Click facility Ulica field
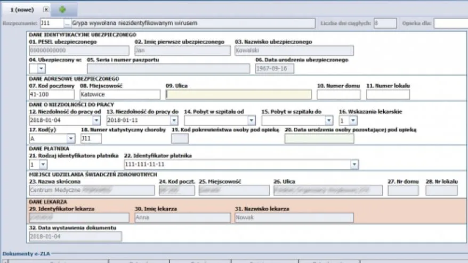 pyautogui.click(x=328, y=190)
